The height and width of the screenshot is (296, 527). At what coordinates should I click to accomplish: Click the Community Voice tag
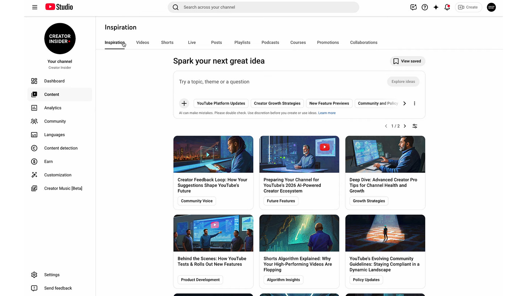coord(197,201)
